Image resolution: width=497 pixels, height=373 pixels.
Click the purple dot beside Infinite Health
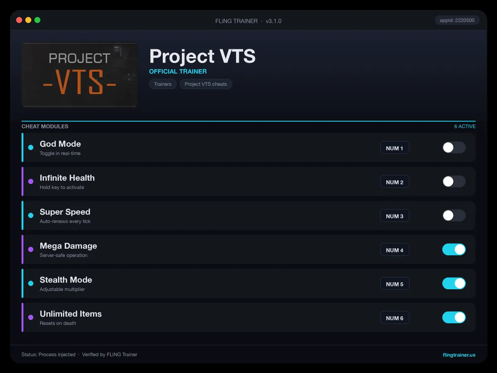31,182
